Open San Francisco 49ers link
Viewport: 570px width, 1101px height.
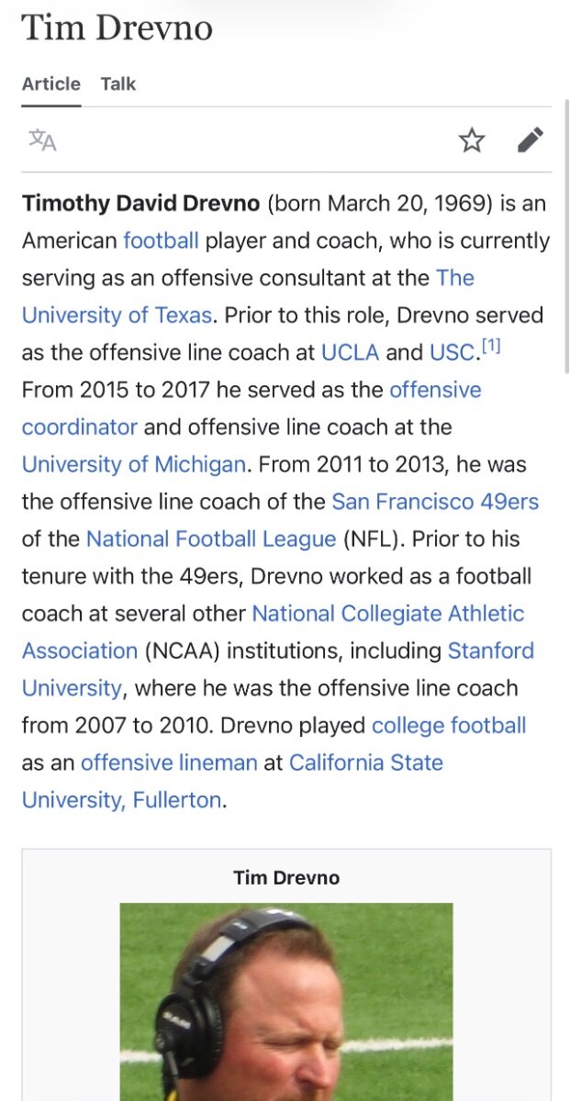tap(435, 502)
